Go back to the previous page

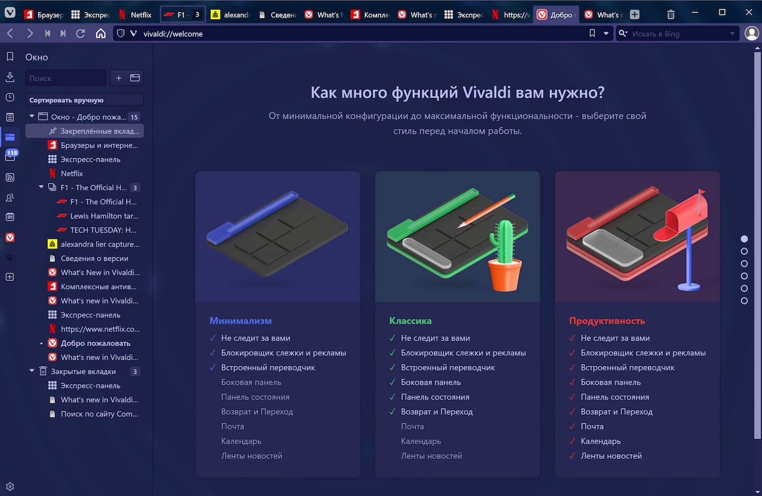(x=10, y=34)
